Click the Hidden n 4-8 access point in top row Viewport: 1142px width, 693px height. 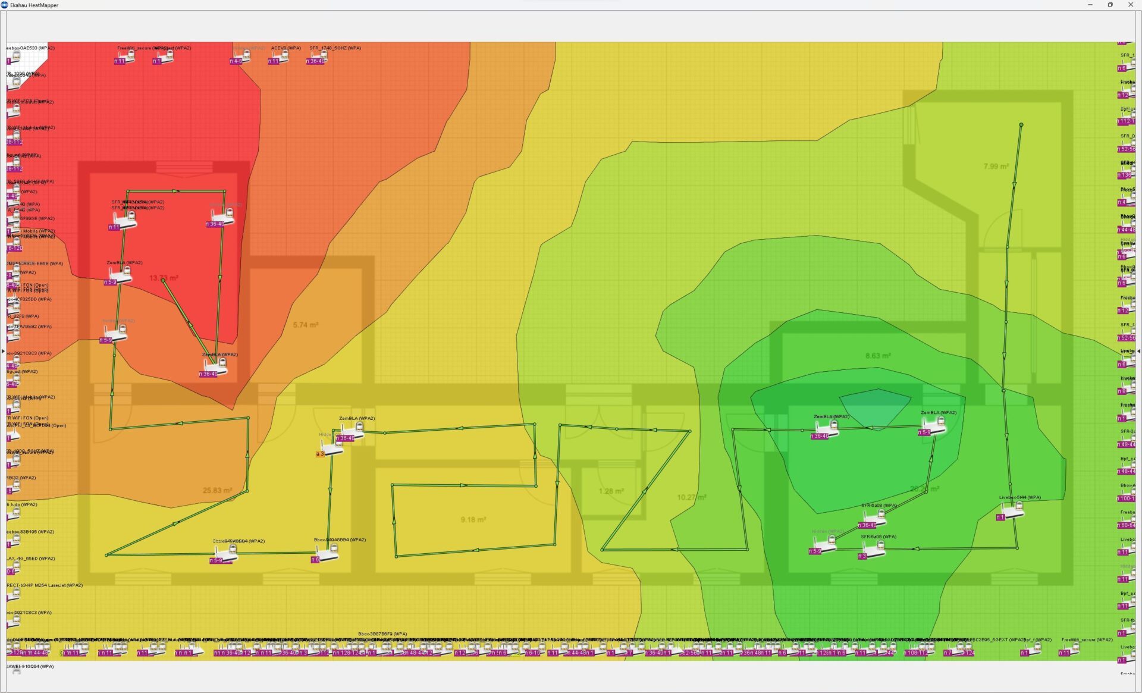click(240, 58)
